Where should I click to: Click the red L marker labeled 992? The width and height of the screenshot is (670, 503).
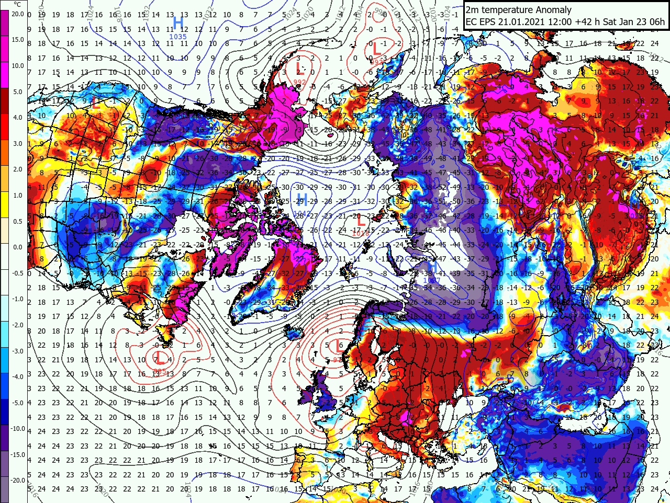click(300, 70)
